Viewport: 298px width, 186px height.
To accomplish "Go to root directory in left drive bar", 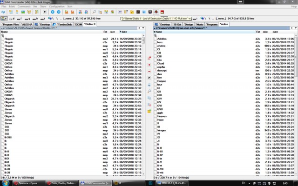I will click(x=57, y=19).
